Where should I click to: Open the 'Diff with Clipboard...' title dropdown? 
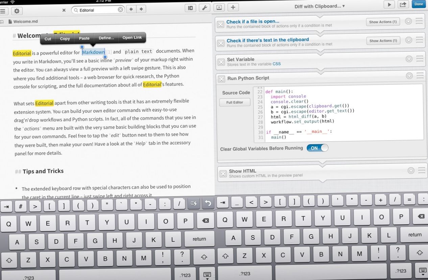(320, 6)
